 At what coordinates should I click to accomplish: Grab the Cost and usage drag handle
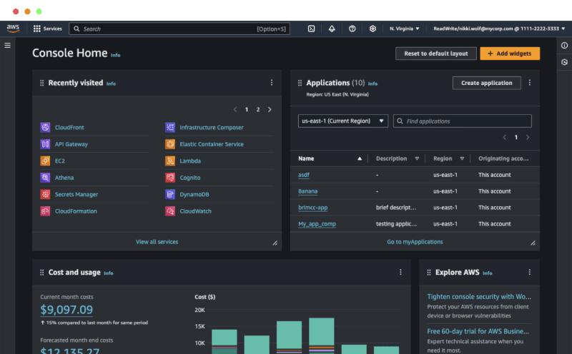point(41,273)
